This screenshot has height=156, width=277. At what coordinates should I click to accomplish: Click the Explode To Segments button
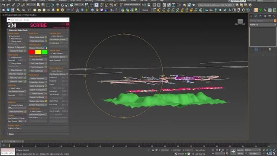(17, 47)
